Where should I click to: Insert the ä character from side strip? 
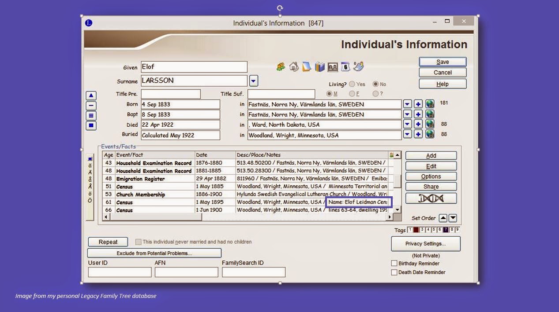[90, 165]
